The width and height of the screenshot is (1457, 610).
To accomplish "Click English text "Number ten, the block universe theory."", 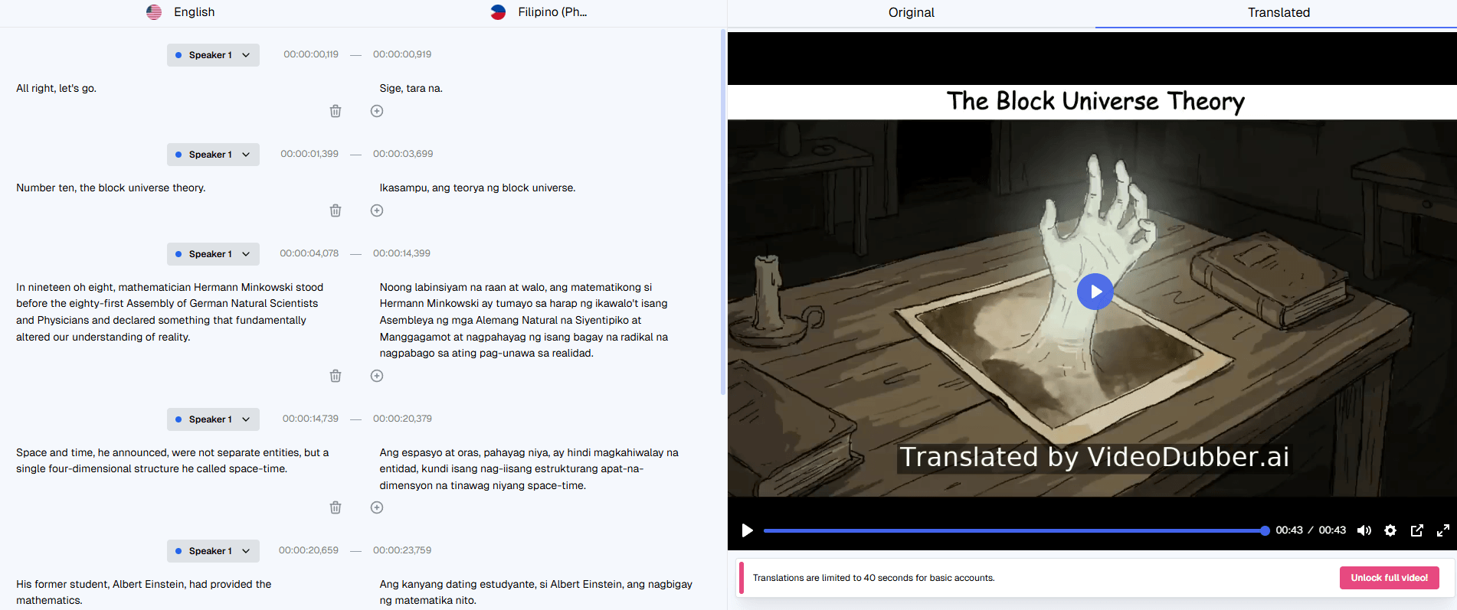I will 111,188.
